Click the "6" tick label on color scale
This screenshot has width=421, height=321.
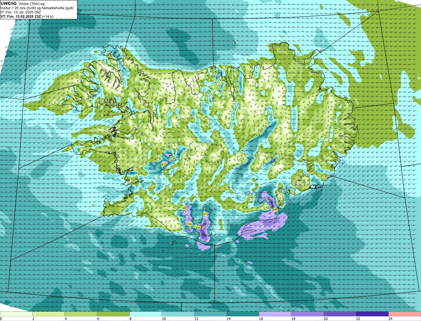click(x=98, y=319)
